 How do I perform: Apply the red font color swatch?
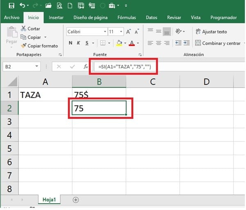(x=132, y=43)
